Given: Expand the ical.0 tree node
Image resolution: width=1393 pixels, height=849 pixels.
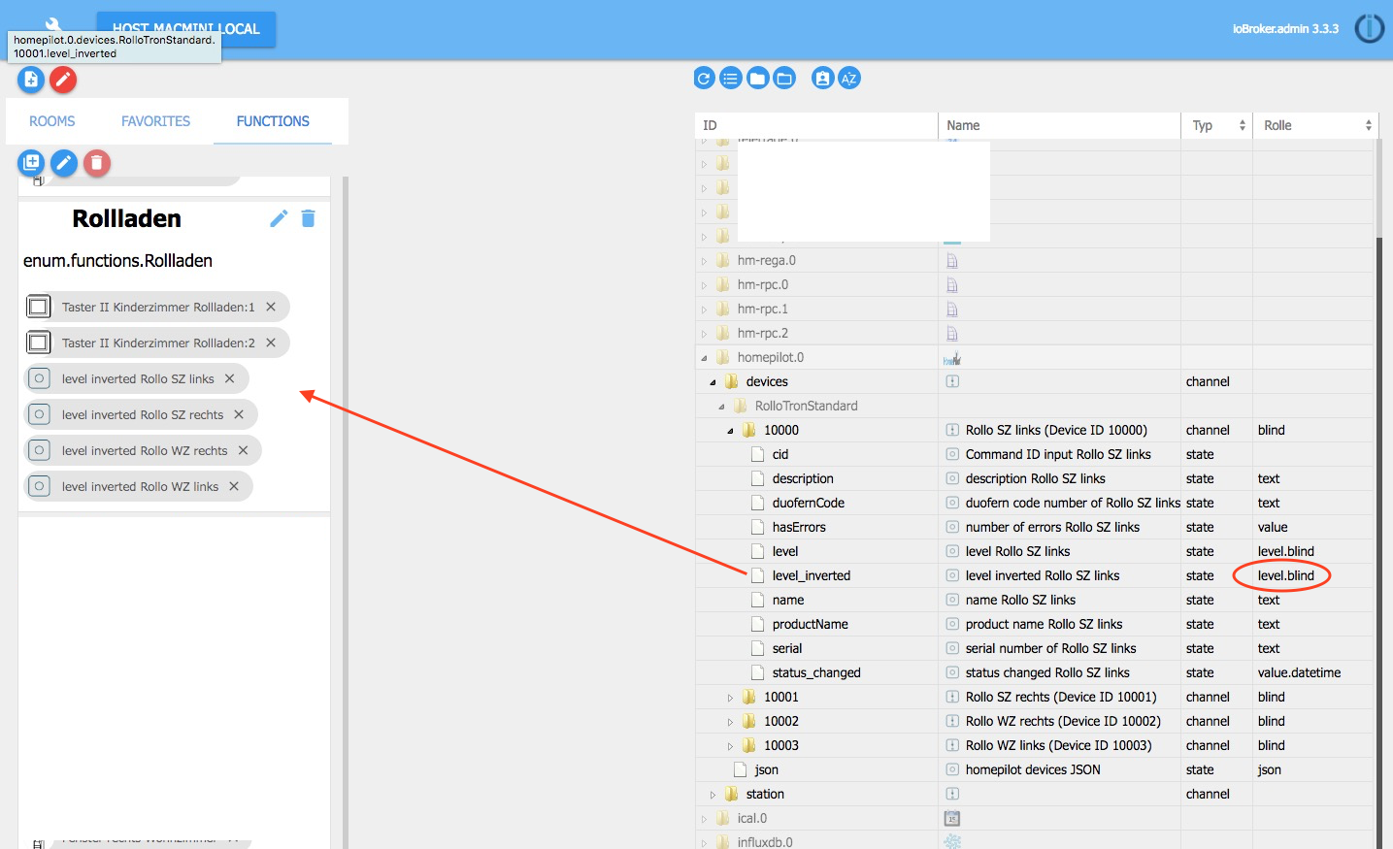Looking at the screenshot, I should coord(705,819).
